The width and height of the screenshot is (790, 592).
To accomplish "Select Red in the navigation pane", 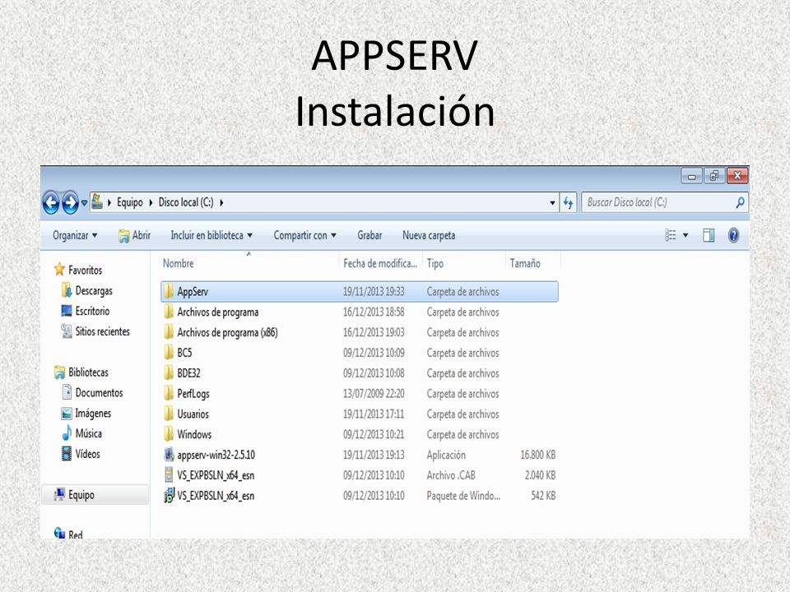I will pos(75,534).
